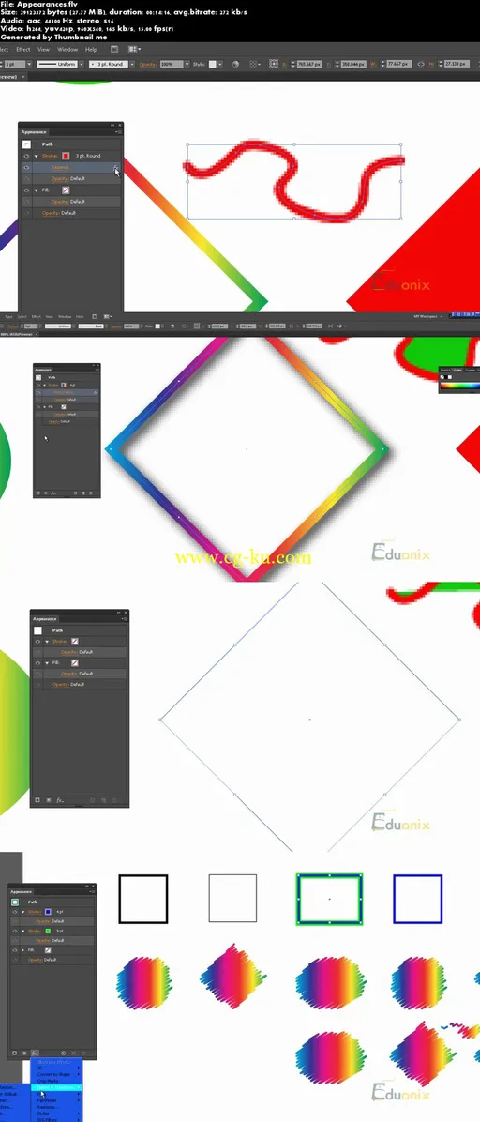
Task: Click Duplicate Selected Item icon in bottom frame panel
Action: click(x=74, y=1054)
